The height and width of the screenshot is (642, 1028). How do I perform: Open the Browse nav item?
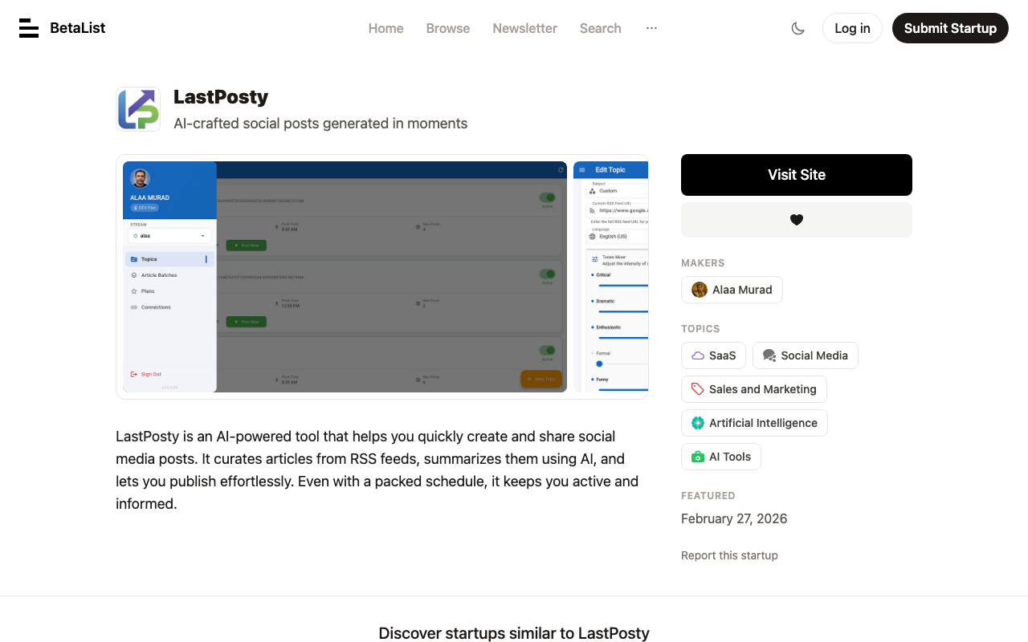[448, 28]
